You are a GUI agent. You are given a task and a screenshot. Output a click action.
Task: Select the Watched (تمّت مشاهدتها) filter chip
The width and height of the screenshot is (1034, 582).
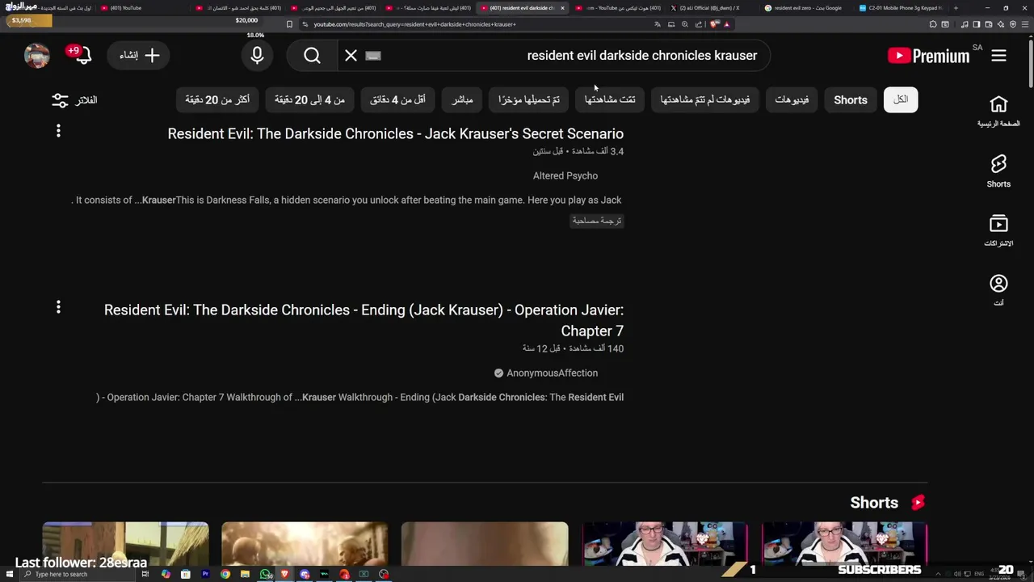click(610, 99)
